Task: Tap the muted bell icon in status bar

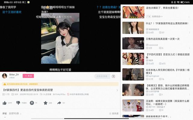Action: [x=175, y=2]
